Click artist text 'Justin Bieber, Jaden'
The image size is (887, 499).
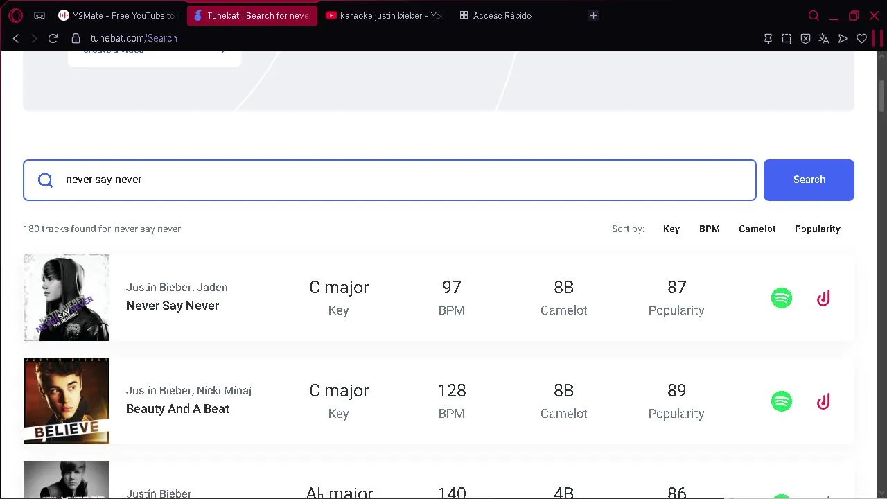point(177,287)
